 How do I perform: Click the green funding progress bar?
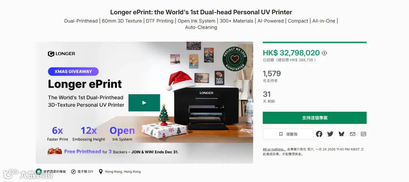click(315, 42)
